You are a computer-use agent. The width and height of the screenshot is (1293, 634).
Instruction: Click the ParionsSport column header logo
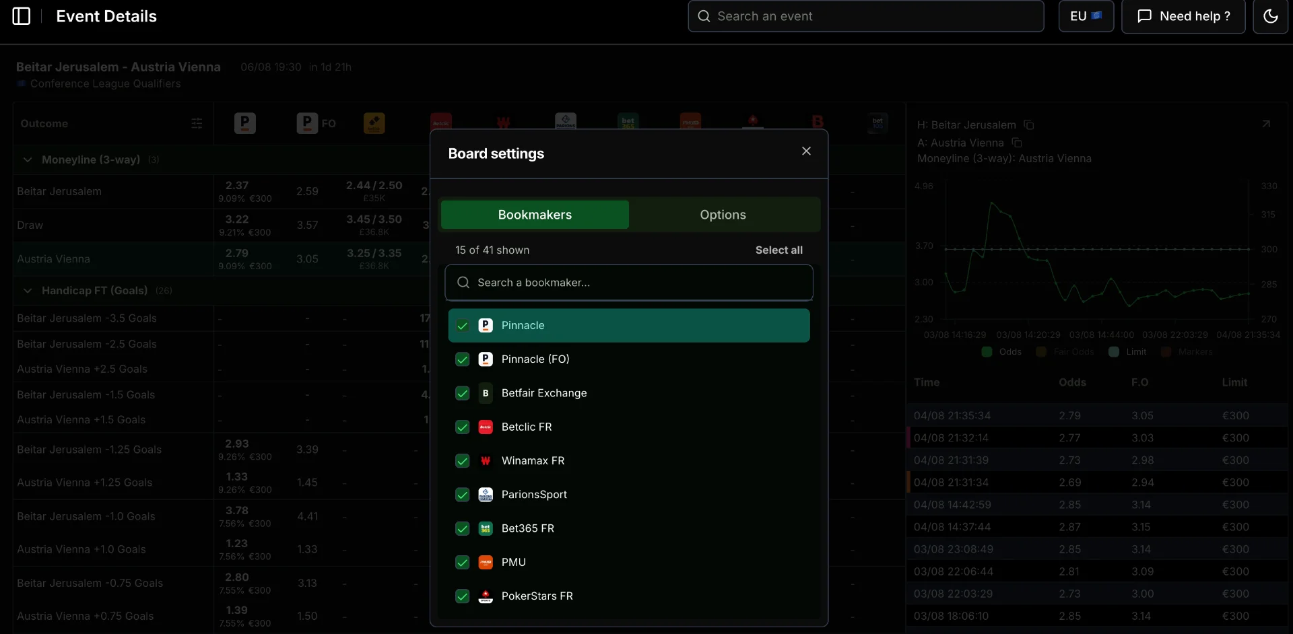566,120
